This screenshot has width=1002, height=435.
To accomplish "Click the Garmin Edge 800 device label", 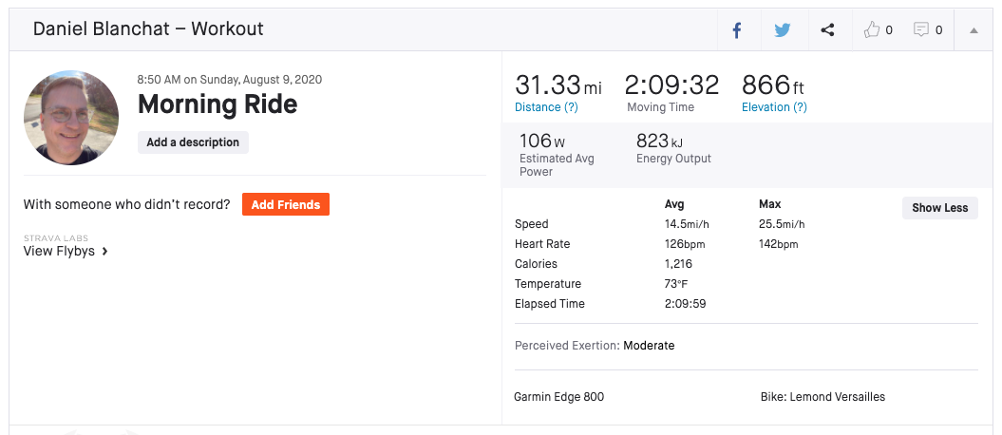I will coord(558,397).
